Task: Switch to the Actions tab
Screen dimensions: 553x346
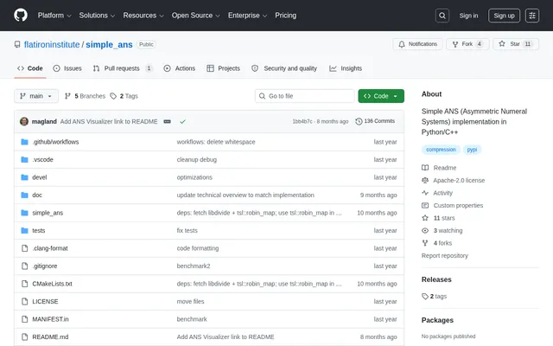Action: click(180, 68)
